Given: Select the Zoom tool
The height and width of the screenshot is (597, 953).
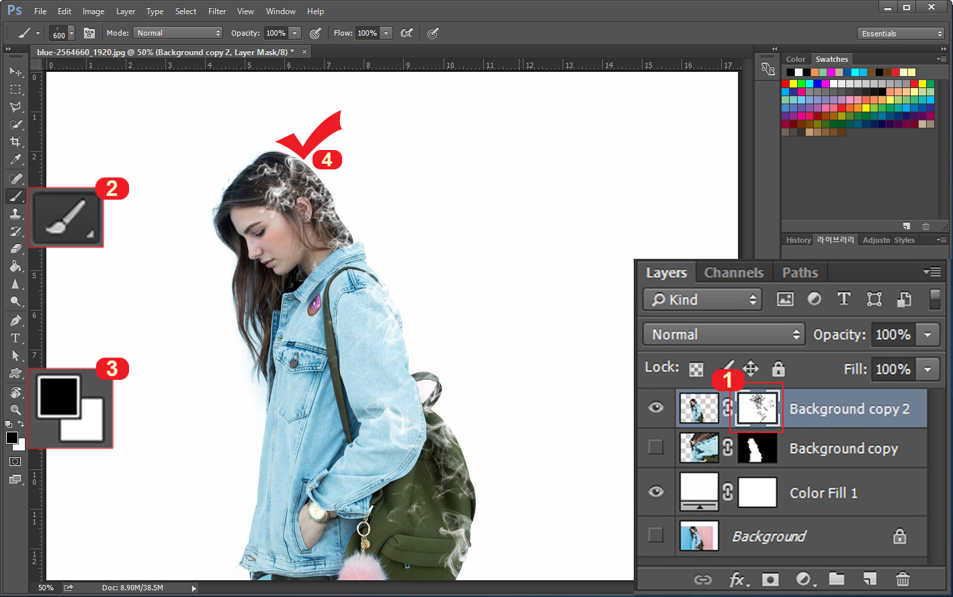Looking at the screenshot, I should pyautogui.click(x=15, y=410).
